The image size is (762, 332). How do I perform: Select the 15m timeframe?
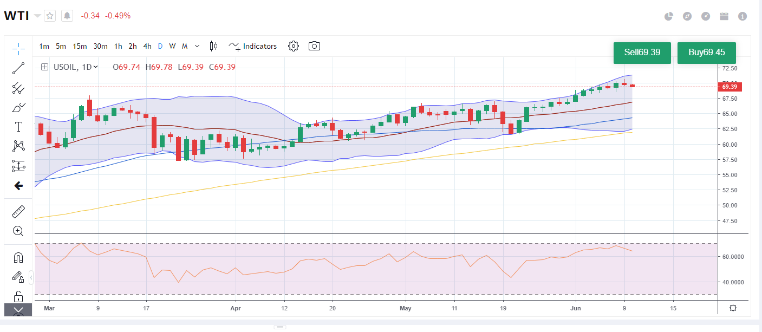(x=80, y=46)
